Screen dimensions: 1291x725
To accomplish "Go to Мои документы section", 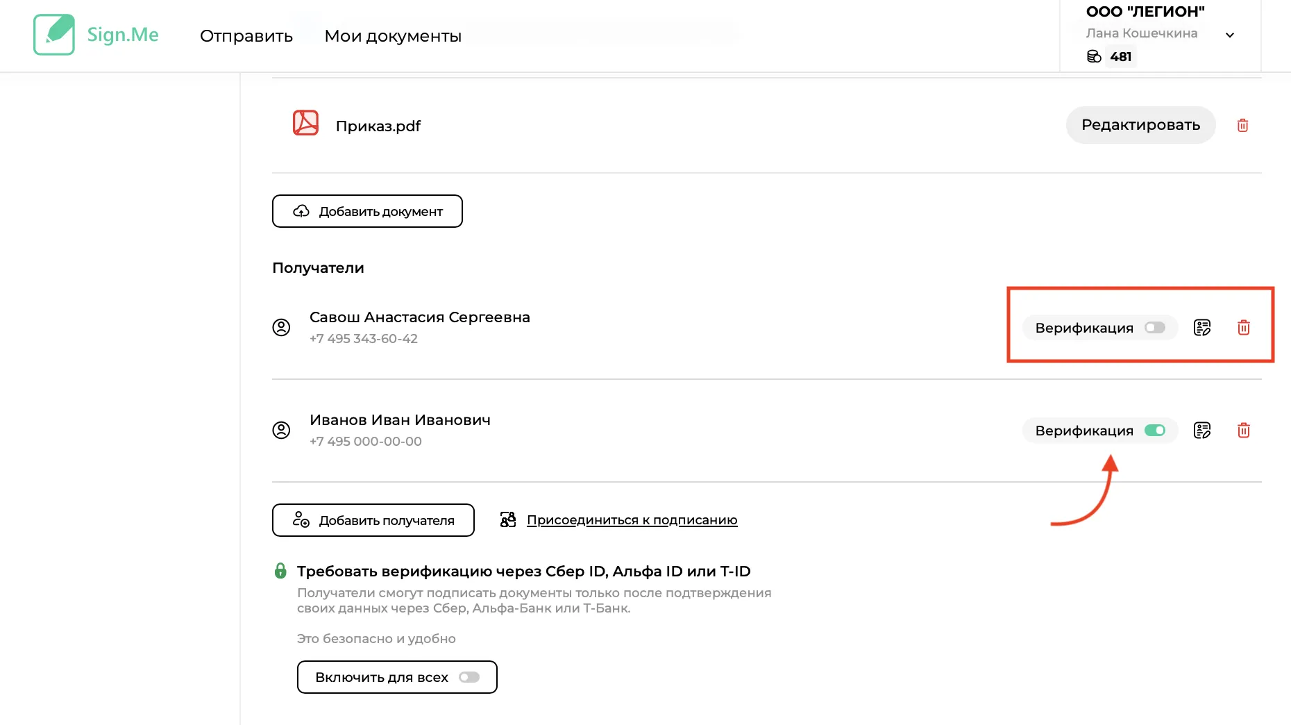I will coord(393,36).
